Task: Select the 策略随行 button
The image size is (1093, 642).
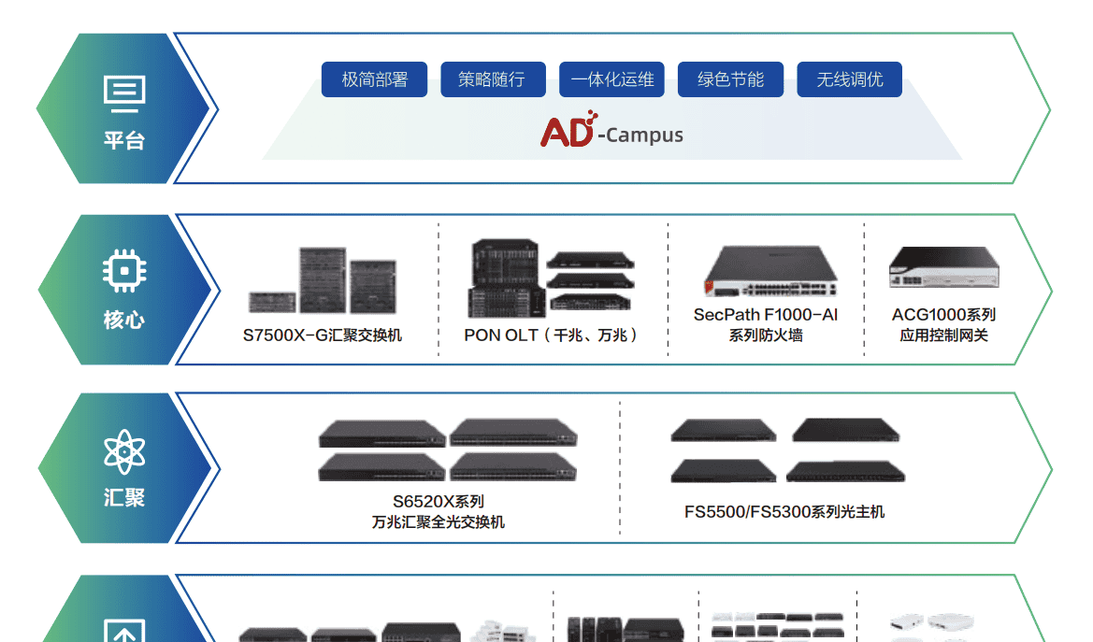Action: (x=492, y=79)
